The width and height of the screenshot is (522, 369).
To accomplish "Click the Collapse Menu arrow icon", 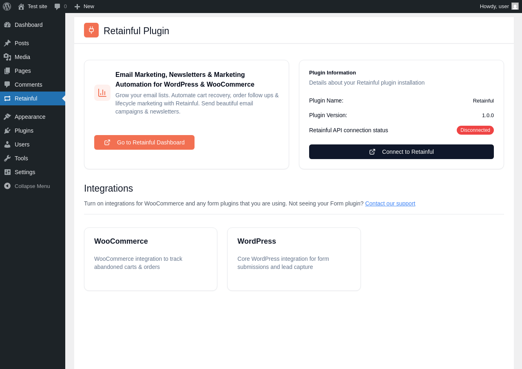I will click(x=7, y=186).
